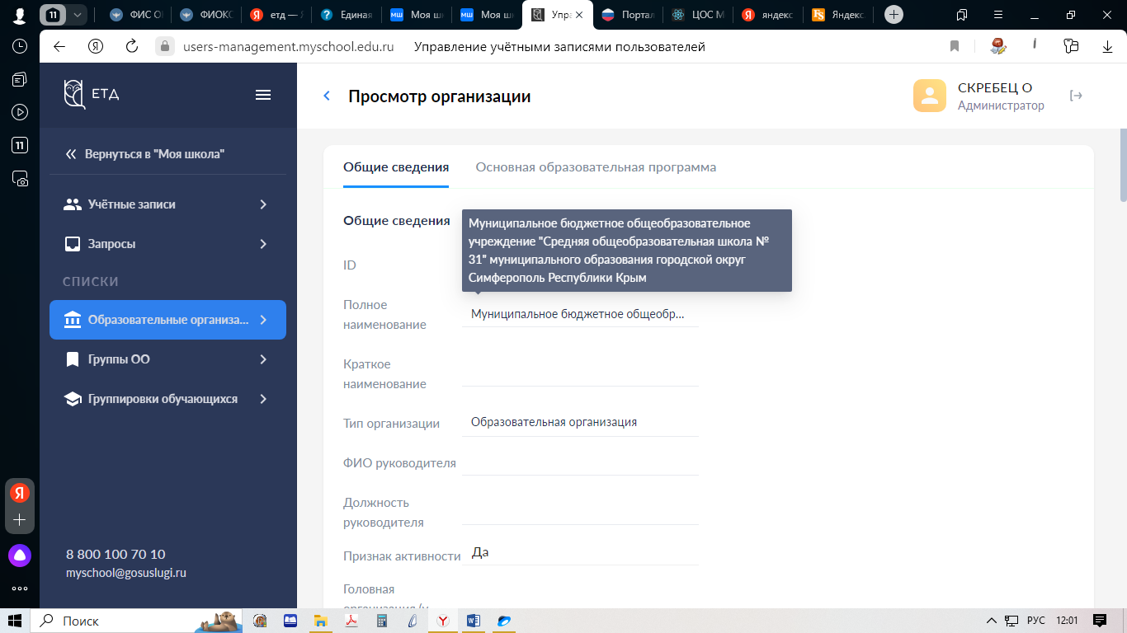Click the ЕТД owl logo

(75, 94)
